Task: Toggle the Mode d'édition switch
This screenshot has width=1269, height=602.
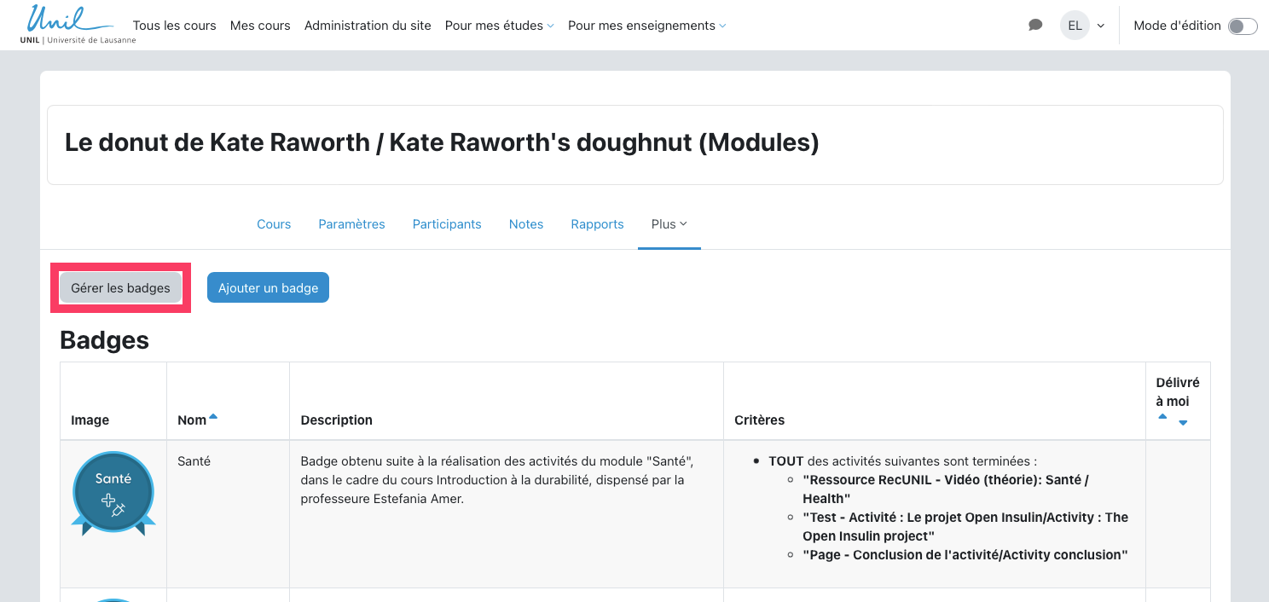Action: tap(1242, 26)
